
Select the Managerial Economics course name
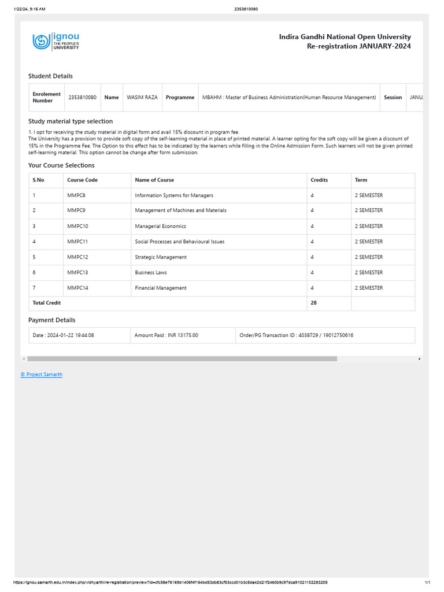pyautogui.click(x=161, y=226)
